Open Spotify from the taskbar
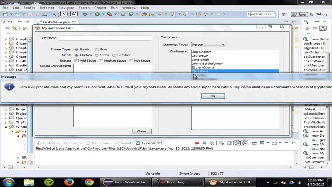This screenshot has width=332, height=187. 49,182
